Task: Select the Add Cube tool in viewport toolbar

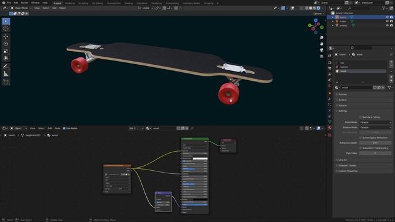Action: point(6,82)
